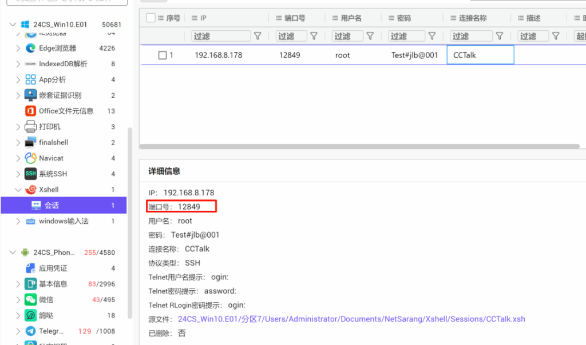This screenshot has height=345, width=586.
Task: Click the filter funnel on the IP column
Action: tap(258, 35)
